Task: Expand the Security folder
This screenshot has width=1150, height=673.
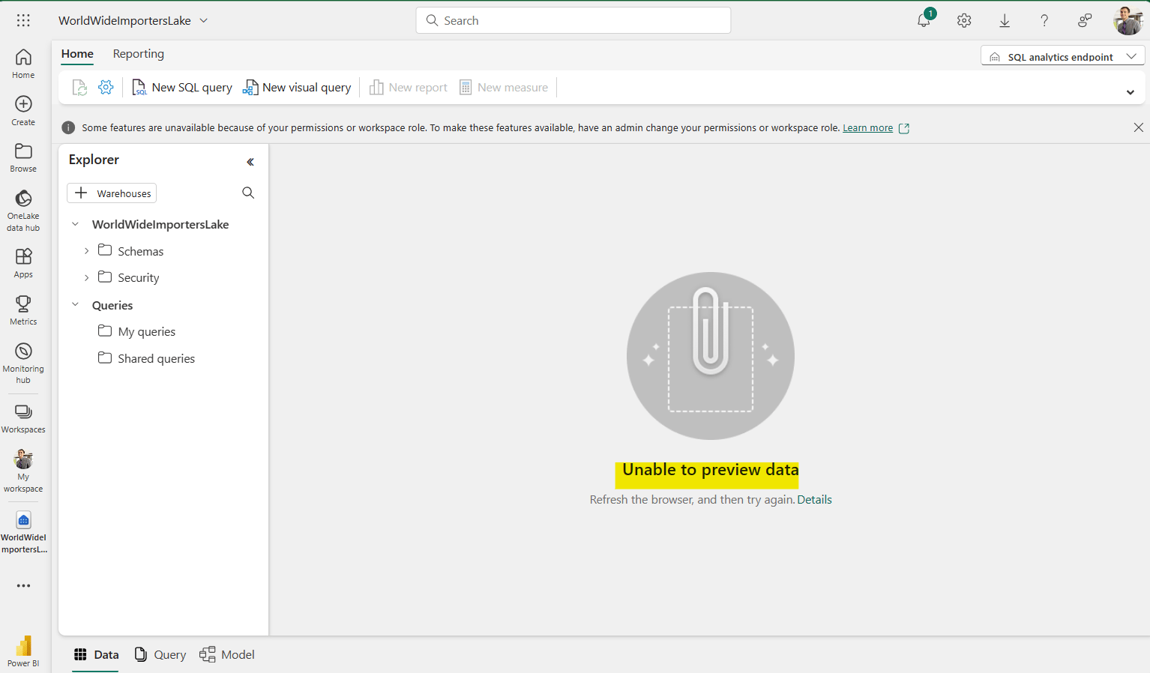Action: point(87,277)
